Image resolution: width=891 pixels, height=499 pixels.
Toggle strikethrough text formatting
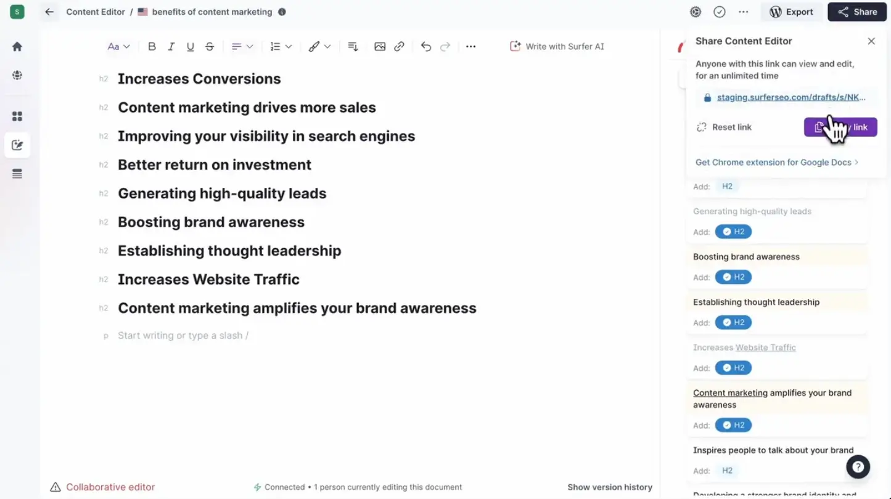coord(210,47)
